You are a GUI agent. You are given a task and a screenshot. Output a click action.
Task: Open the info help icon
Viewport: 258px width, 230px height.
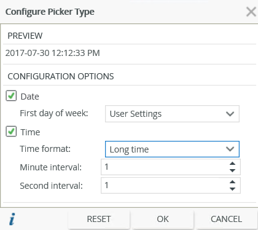[x=12, y=219]
